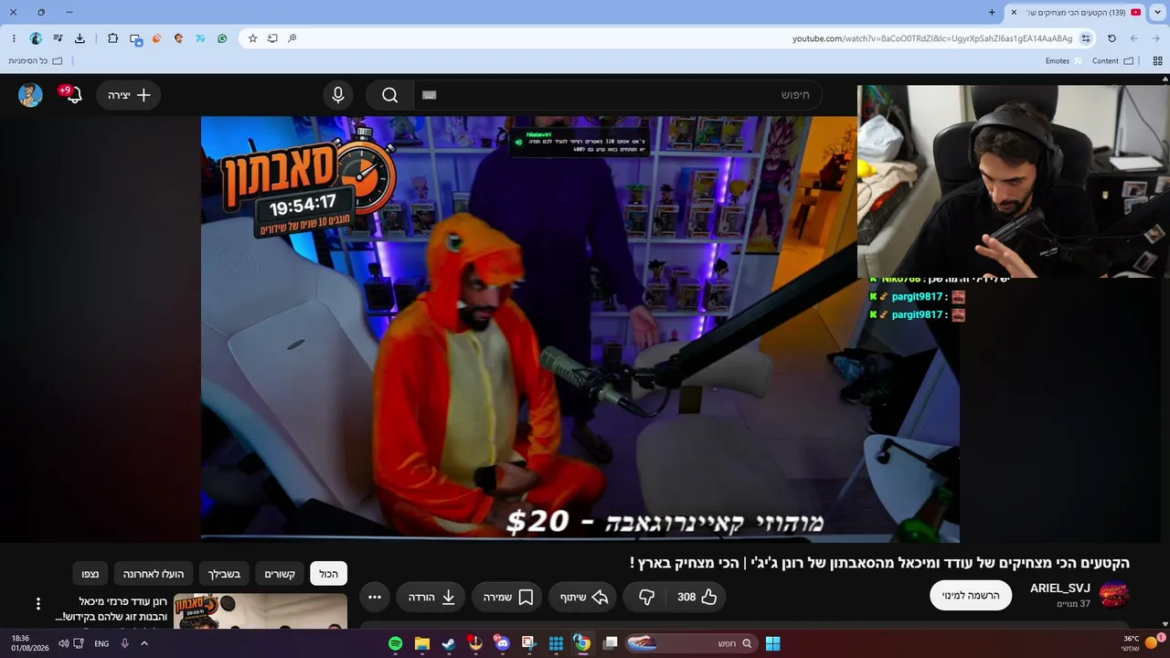Image resolution: width=1170 pixels, height=658 pixels.
Task: Open a new browser tab
Action: pyautogui.click(x=992, y=12)
